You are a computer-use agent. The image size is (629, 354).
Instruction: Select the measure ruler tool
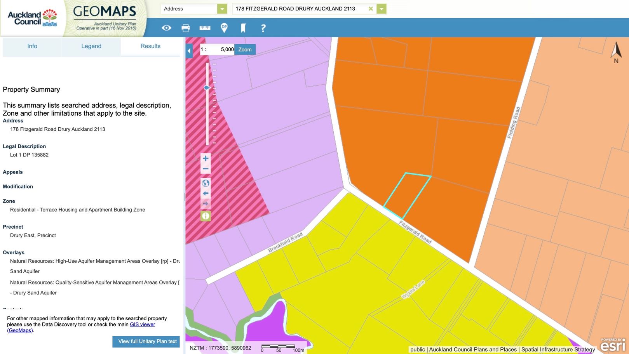[205, 28]
